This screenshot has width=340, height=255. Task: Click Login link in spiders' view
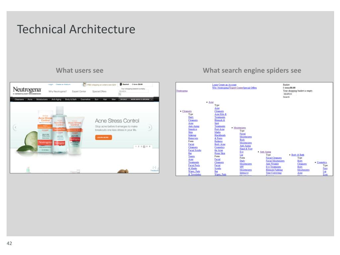[x=215, y=85]
